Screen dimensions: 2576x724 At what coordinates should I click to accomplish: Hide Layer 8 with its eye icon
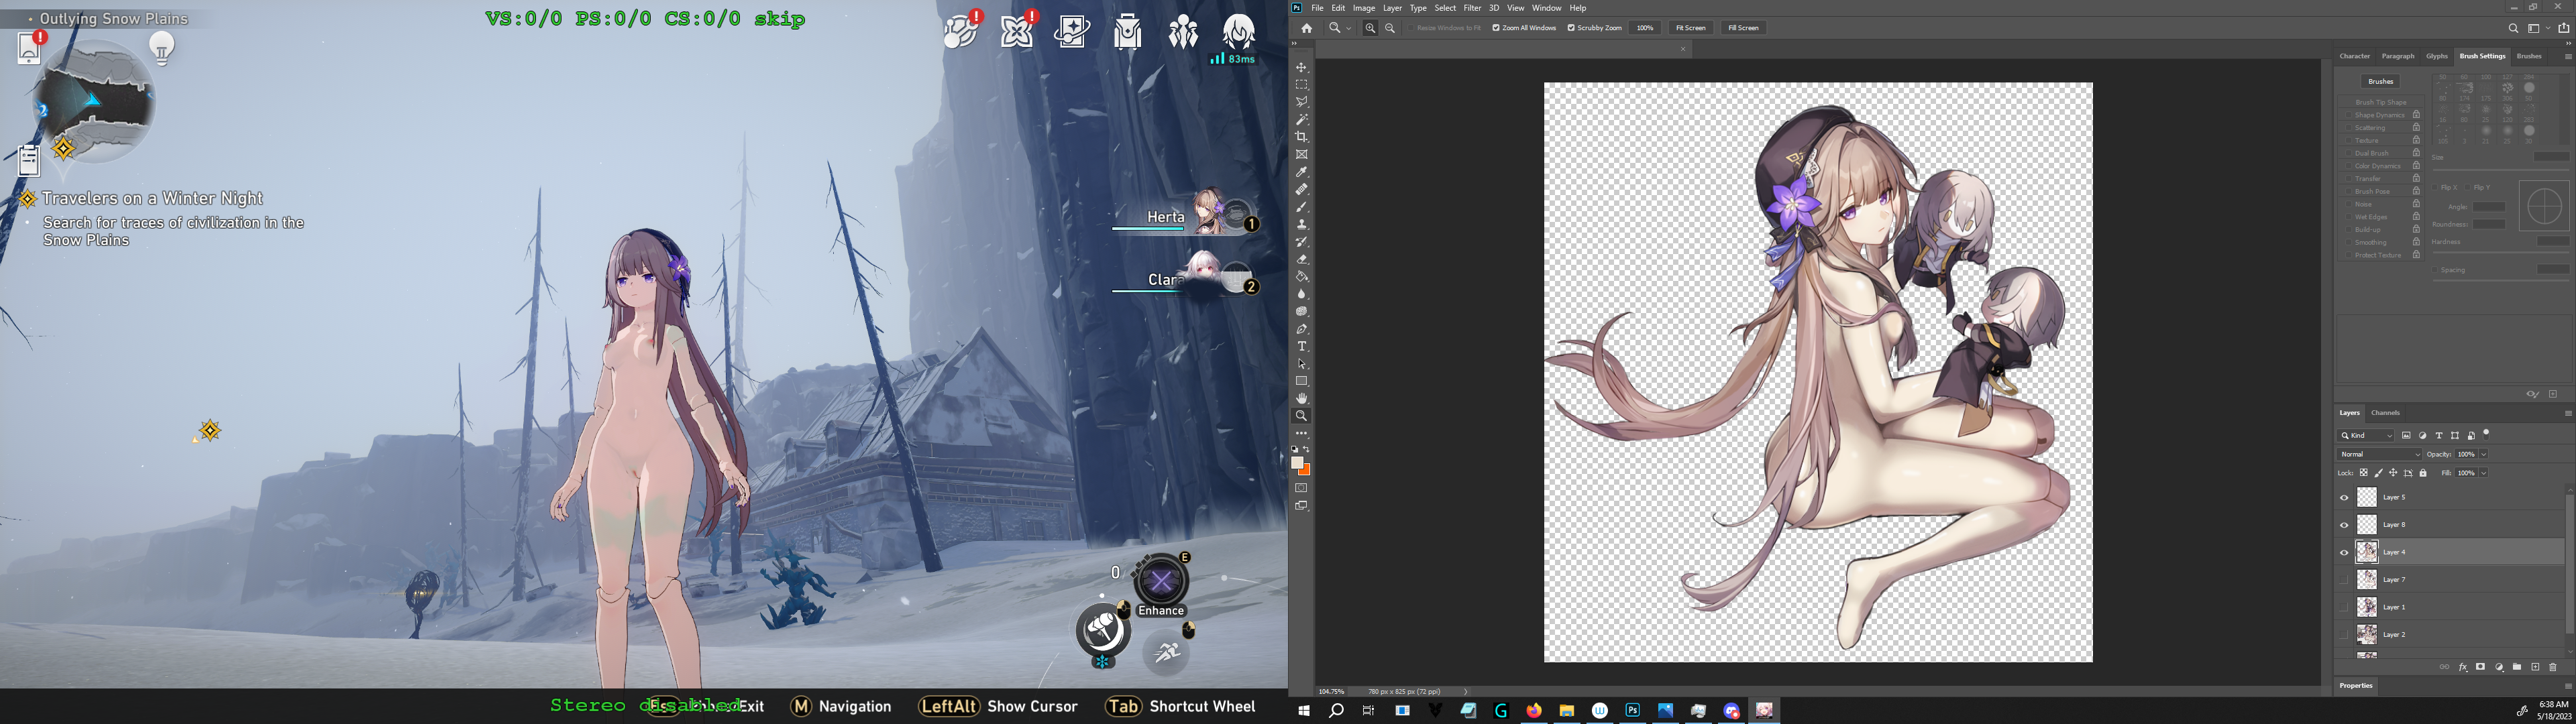coord(2344,525)
